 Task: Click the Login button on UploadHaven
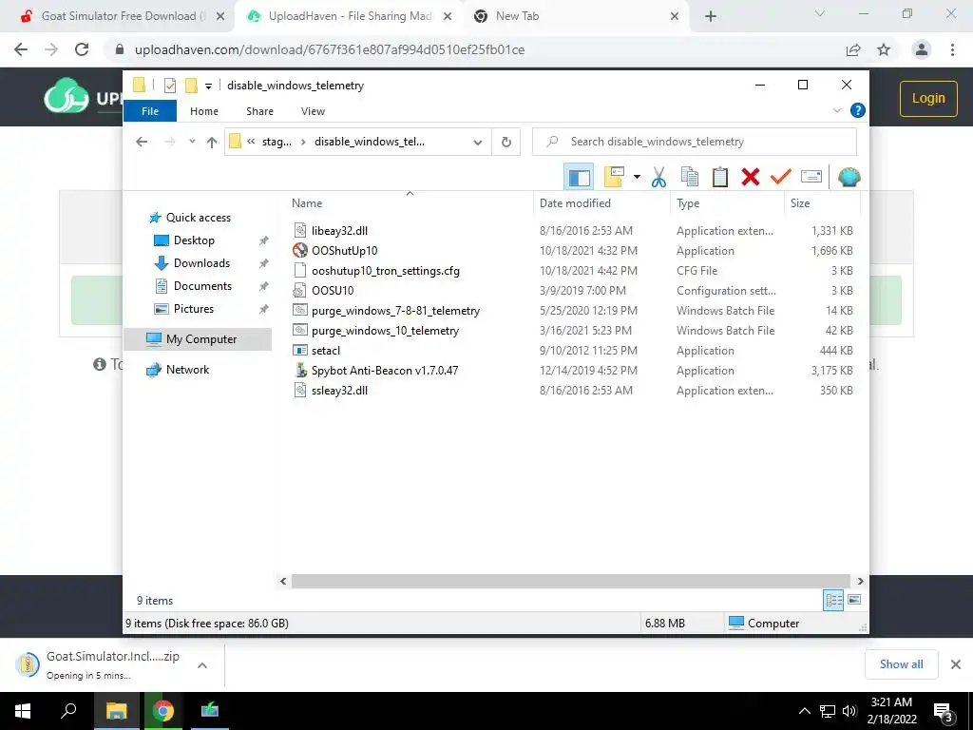point(928,99)
